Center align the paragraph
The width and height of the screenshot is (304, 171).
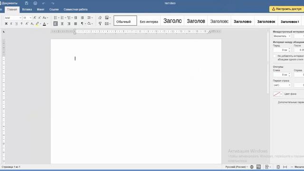pyautogui.click(x=62, y=24)
